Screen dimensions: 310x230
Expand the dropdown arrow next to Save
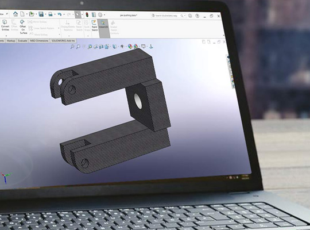45,14
